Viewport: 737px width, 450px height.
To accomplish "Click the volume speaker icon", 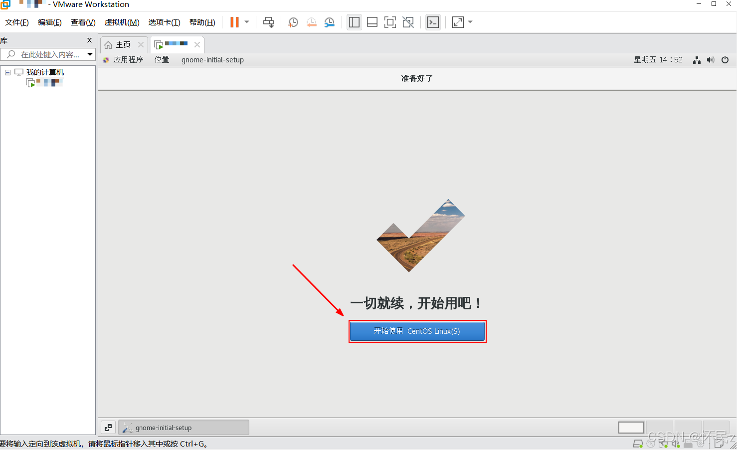I will click(711, 60).
